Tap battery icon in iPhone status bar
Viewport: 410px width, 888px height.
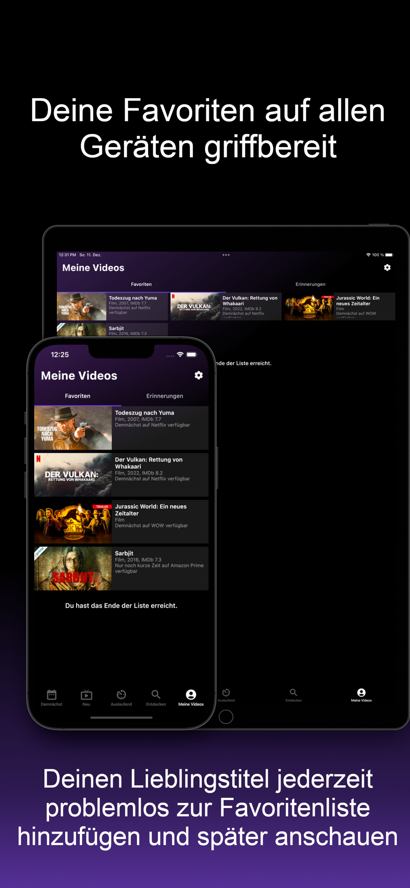click(x=192, y=354)
